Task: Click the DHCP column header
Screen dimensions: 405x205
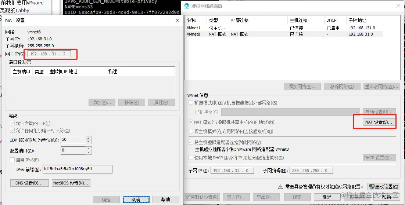Action: pyautogui.click(x=335, y=20)
